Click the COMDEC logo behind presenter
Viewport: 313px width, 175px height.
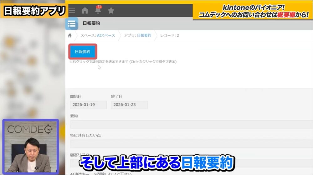point(30,129)
